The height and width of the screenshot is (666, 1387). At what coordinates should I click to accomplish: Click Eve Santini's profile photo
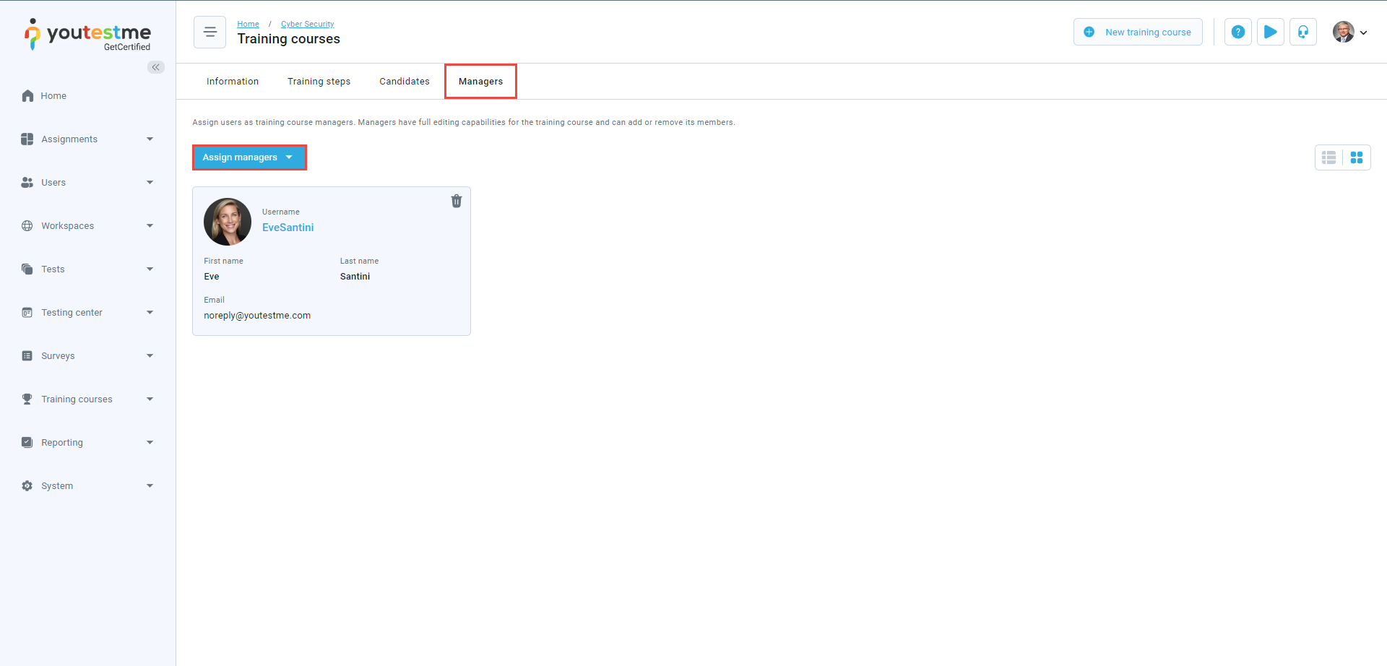click(x=228, y=222)
